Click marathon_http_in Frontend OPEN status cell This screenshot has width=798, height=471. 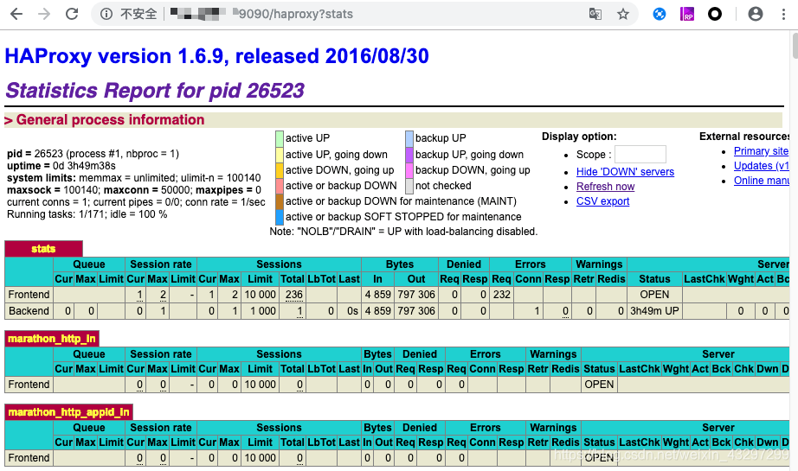(599, 385)
